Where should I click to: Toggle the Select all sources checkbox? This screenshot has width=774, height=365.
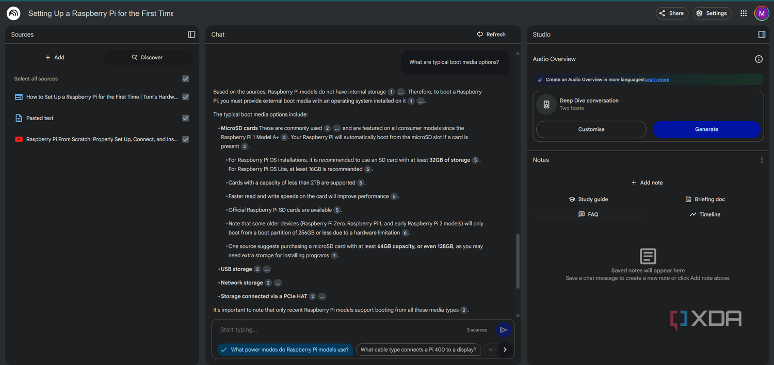click(186, 79)
